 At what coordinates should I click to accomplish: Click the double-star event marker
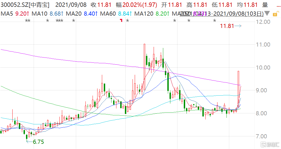click(x=28, y=21)
